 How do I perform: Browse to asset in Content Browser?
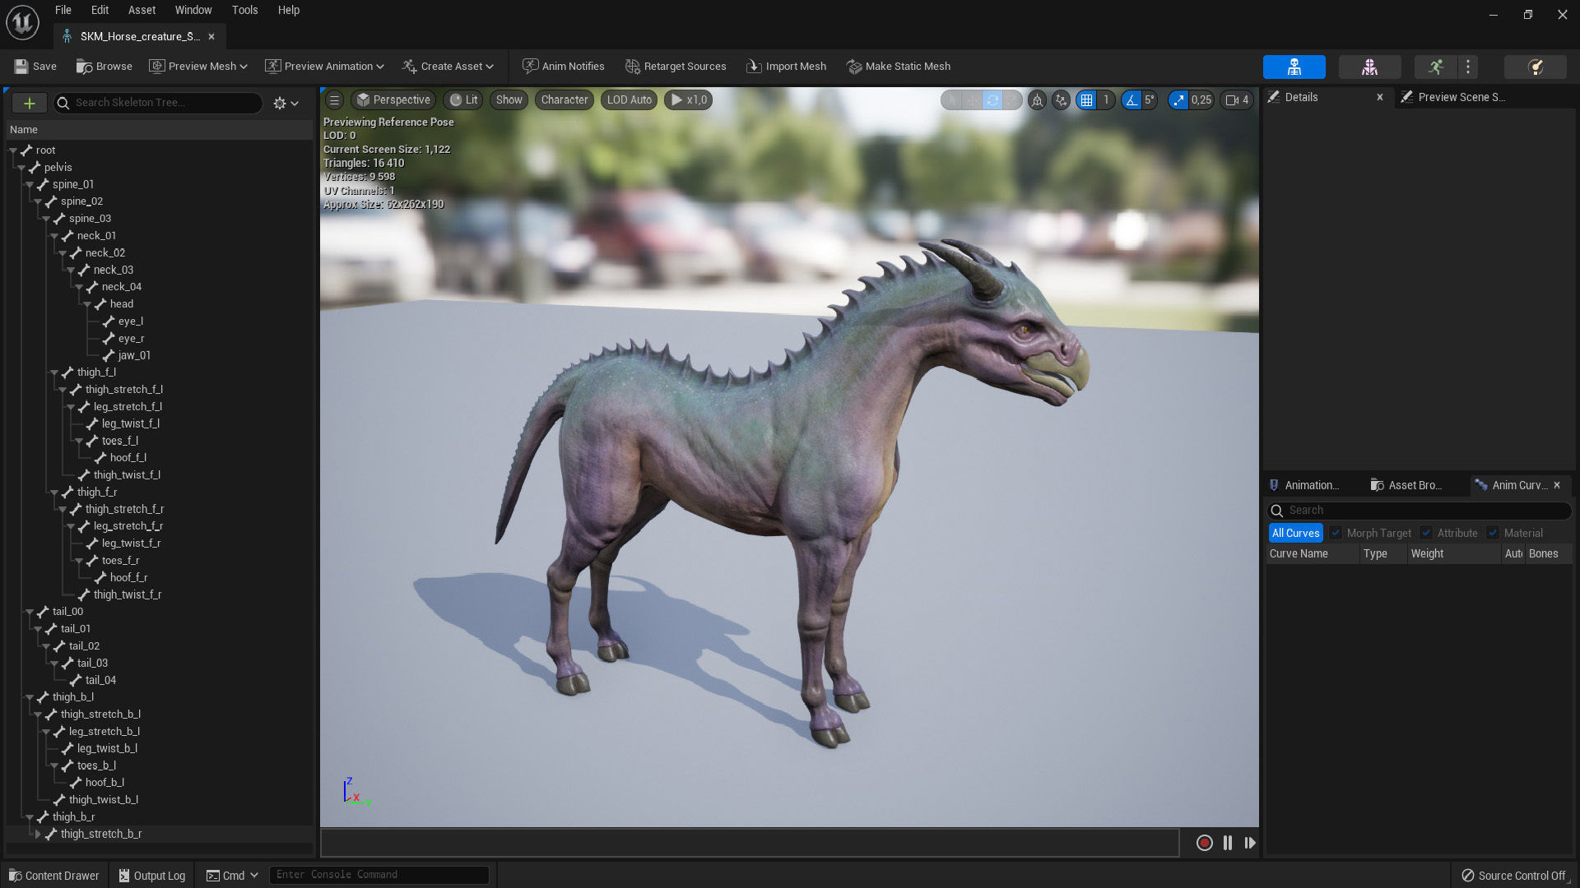(105, 66)
